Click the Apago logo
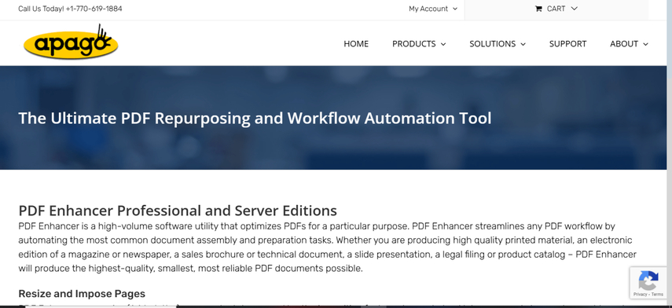672x308 pixels. [71, 42]
